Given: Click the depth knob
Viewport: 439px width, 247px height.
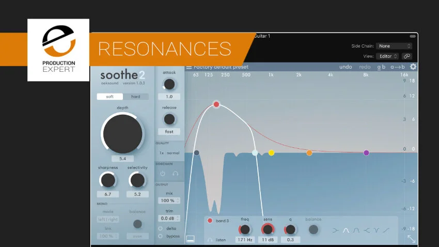Looking at the screenshot, I should (x=122, y=134).
